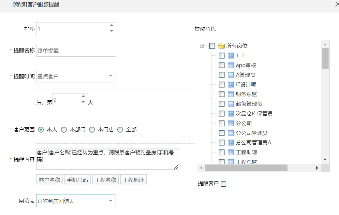Click the table icon beside 财务总监
339x215 pixels.
(x=231, y=94)
